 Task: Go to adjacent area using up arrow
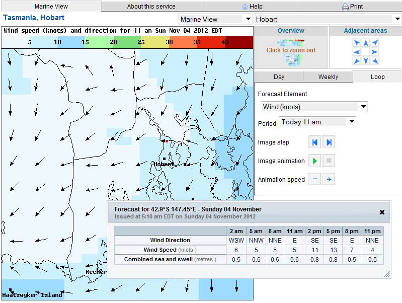point(366,43)
